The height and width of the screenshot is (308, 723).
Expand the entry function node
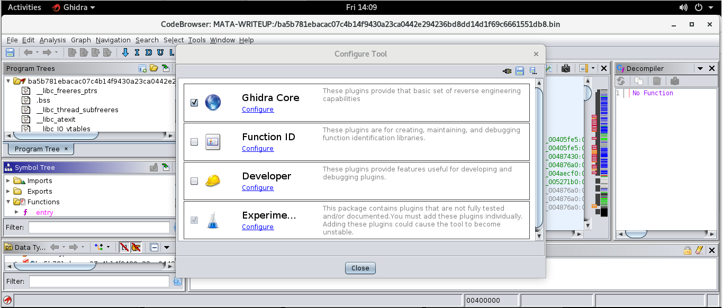(16, 212)
